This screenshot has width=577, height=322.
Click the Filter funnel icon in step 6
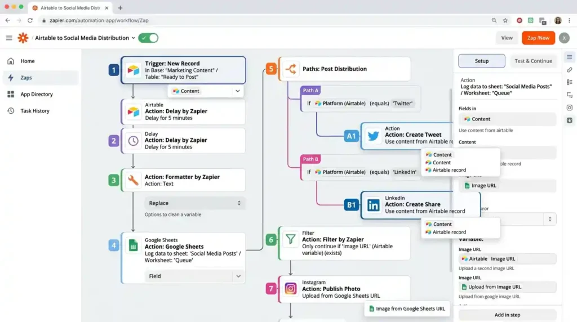click(291, 239)
